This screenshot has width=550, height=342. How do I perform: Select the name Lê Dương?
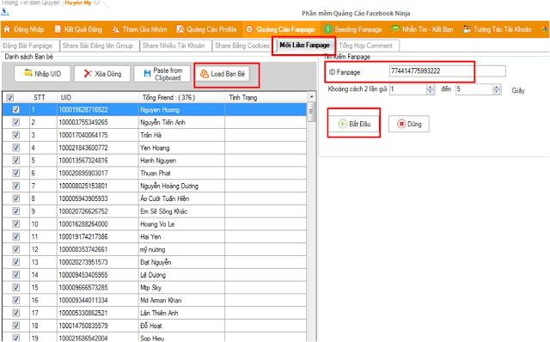point(153,275)
